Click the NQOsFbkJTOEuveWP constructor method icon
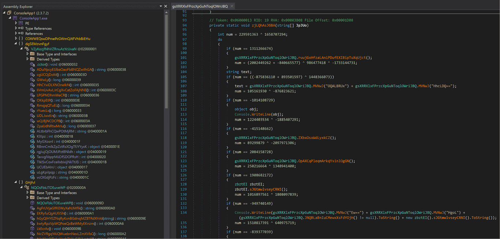Viewport: 500px width, 239px height. click(33, 203)
